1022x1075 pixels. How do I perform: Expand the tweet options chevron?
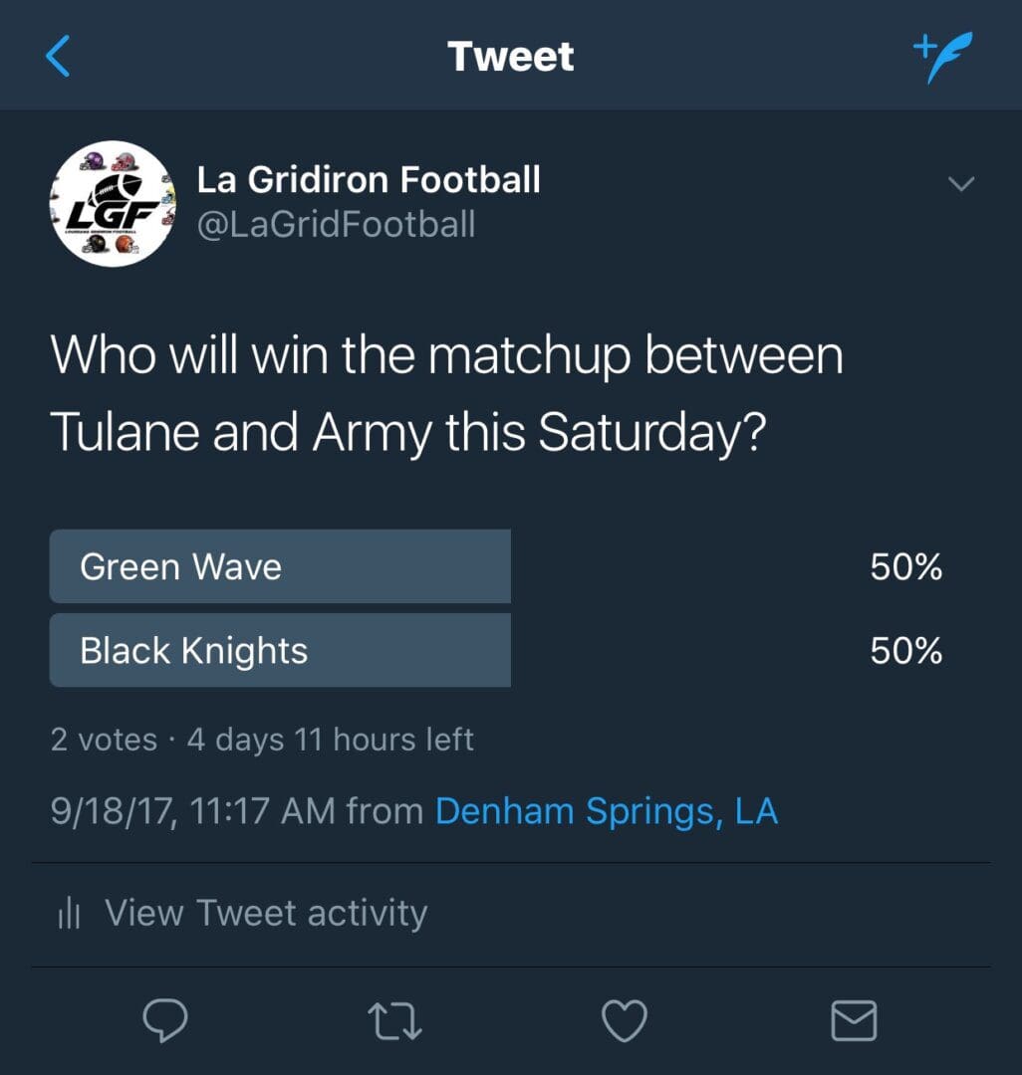coord(961,183)
